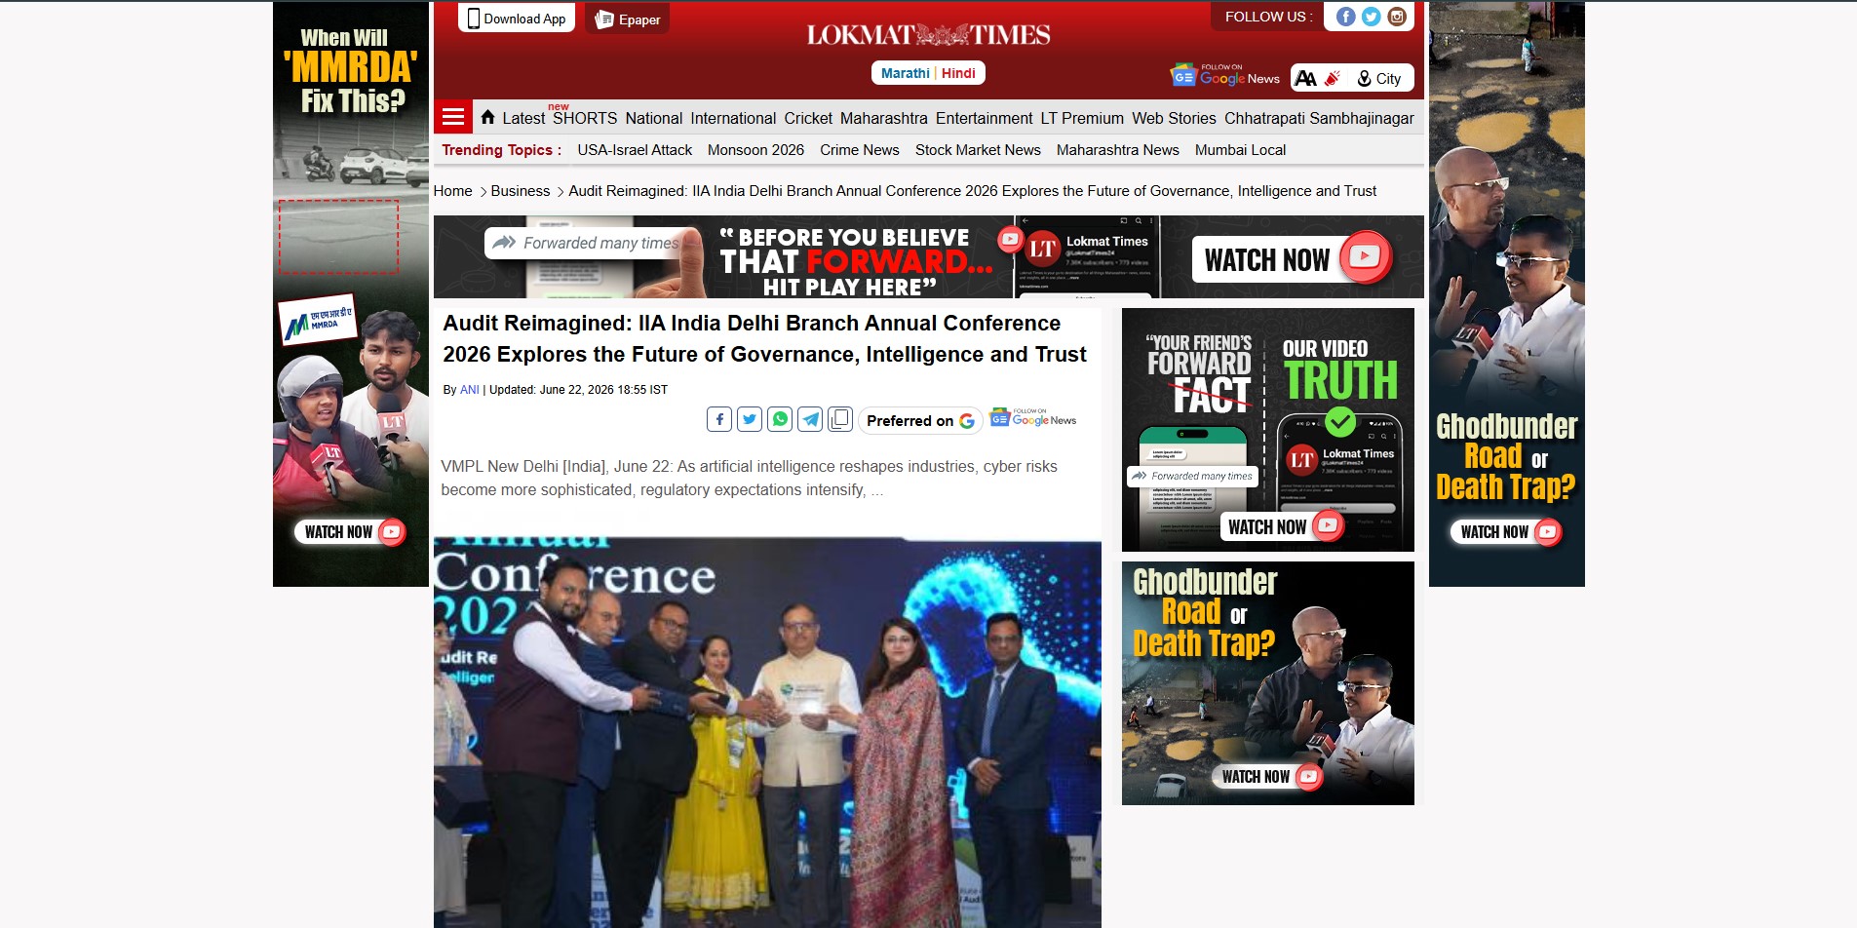Click the red party popper icon
The image size is (1857, 928).
[x=1333, y=78]
